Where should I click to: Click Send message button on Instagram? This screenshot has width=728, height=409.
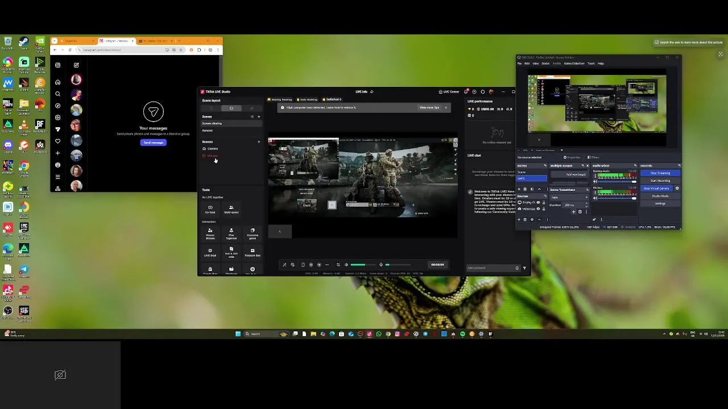[153, 143]
